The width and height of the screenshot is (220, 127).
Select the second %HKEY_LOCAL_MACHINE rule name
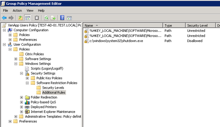(126, 36)
